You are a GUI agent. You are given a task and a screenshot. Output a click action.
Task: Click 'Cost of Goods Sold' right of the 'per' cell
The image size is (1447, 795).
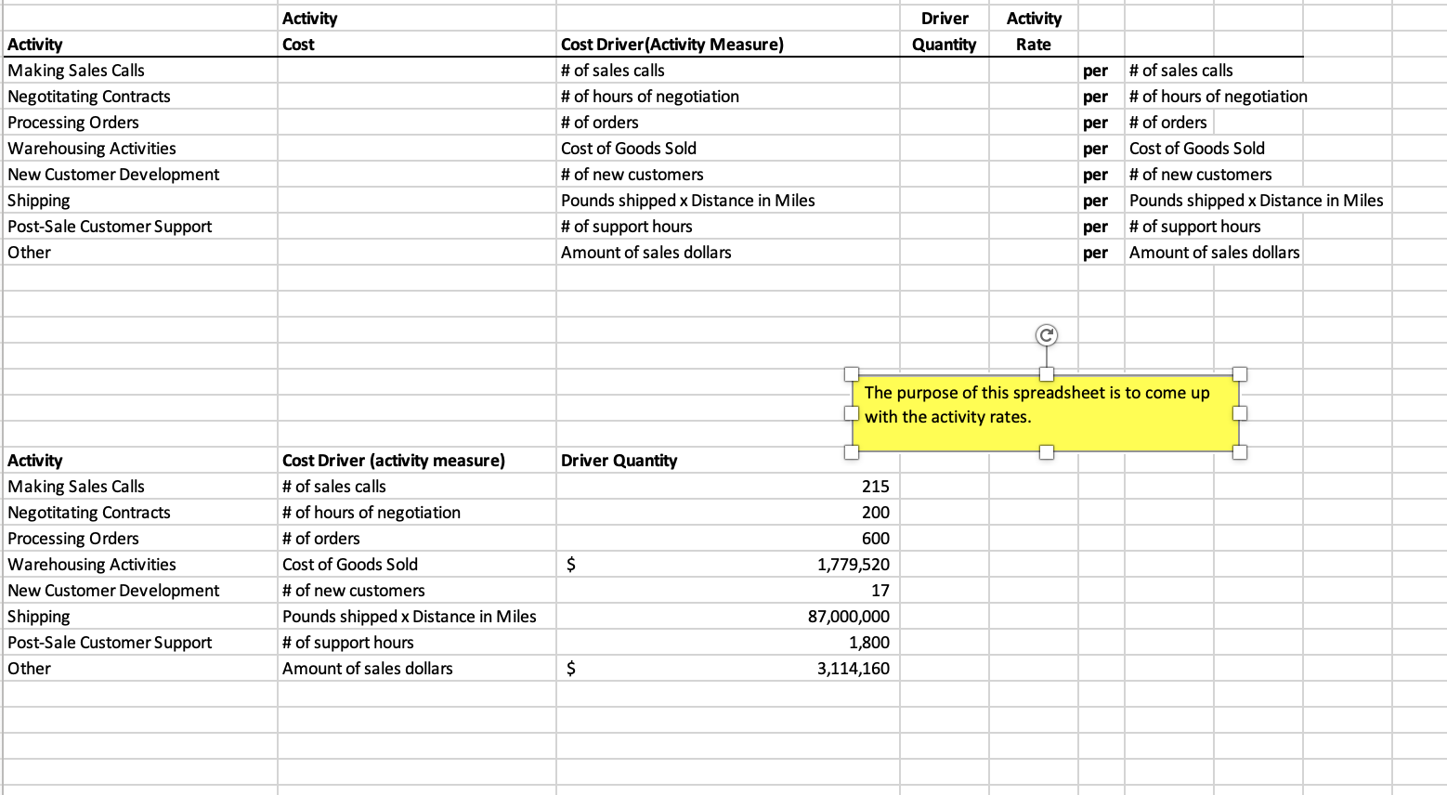click(x=1197, y=148)
